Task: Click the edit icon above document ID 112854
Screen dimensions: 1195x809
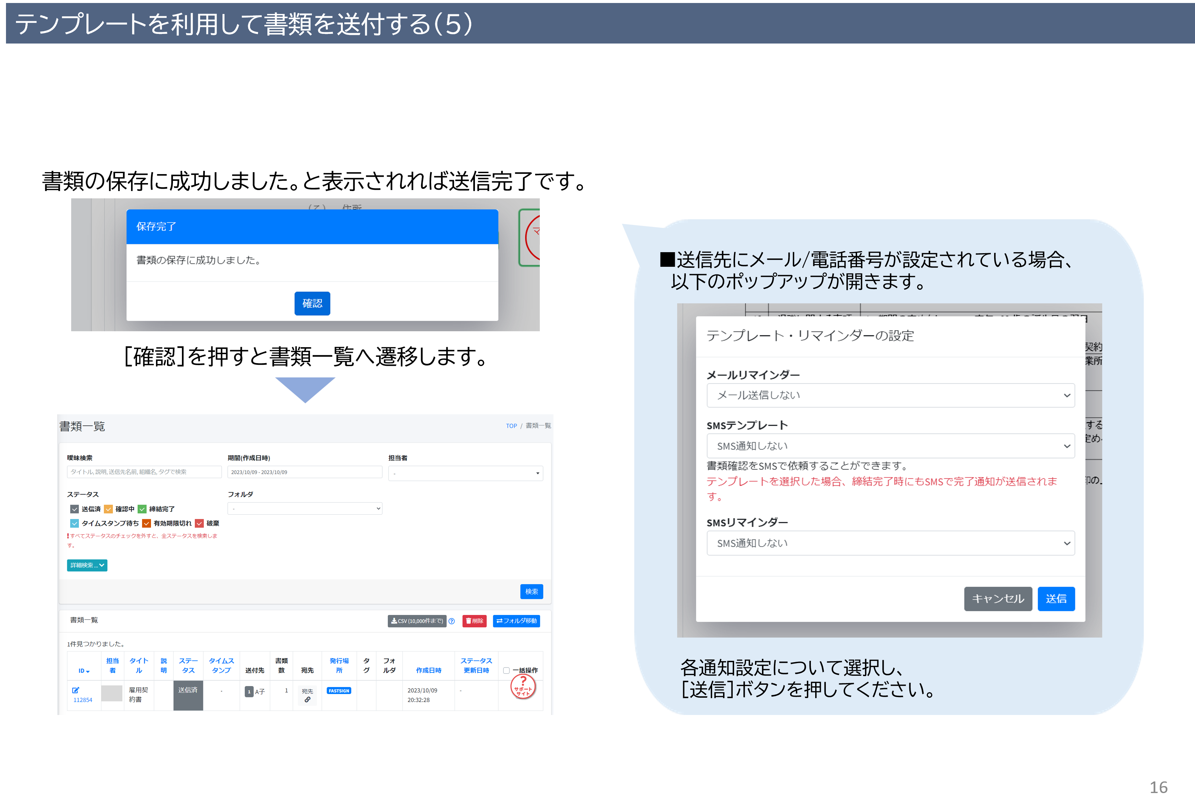Action: click(75, 690)
